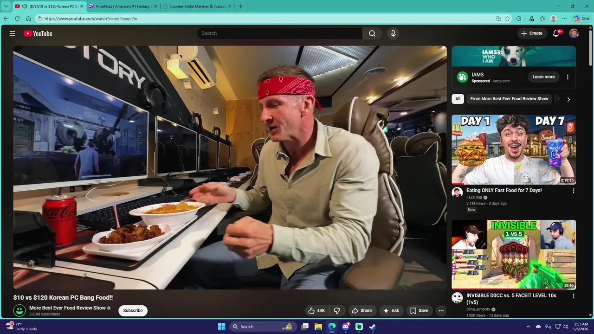Viewport: 594px width, 334px height.
Task: Open YouTube notifications bell
Action: pyautogui.click(x=556, y=33)
